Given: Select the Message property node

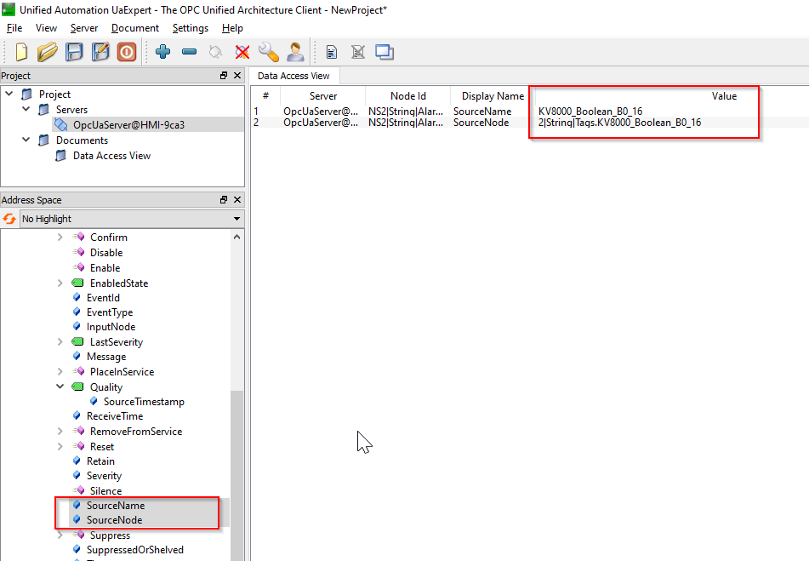Looking at the screenshot, I should (x=106, y=357).
